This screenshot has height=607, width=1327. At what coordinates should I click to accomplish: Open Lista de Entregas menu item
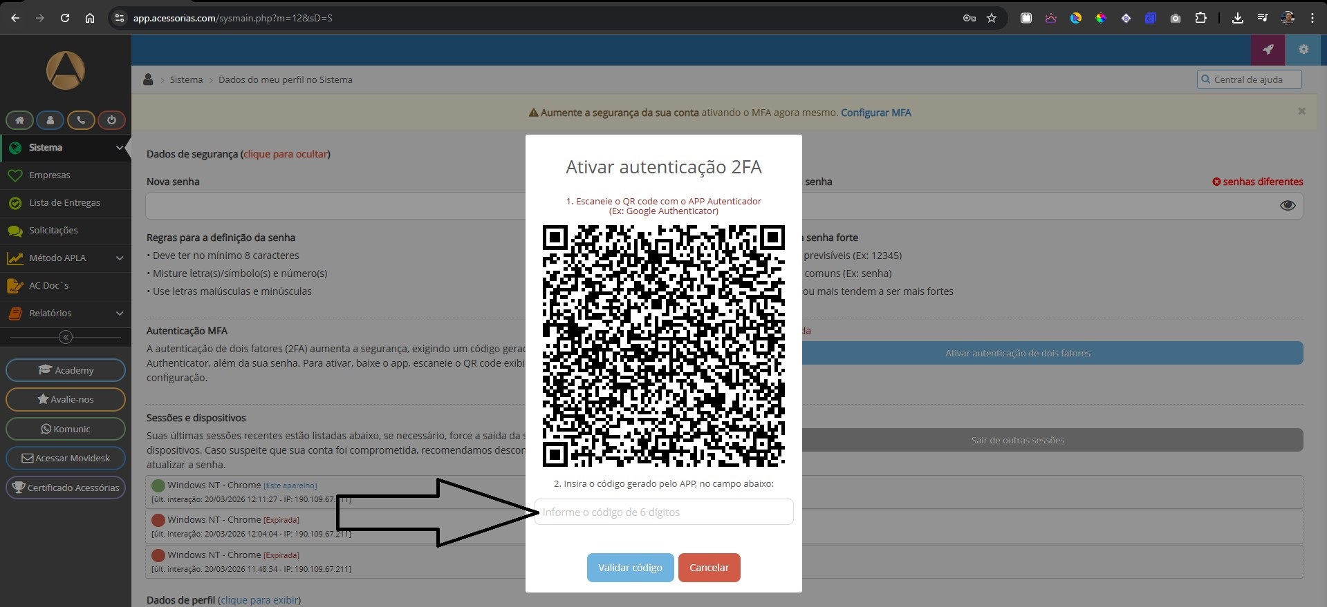(x=64, y=203)
